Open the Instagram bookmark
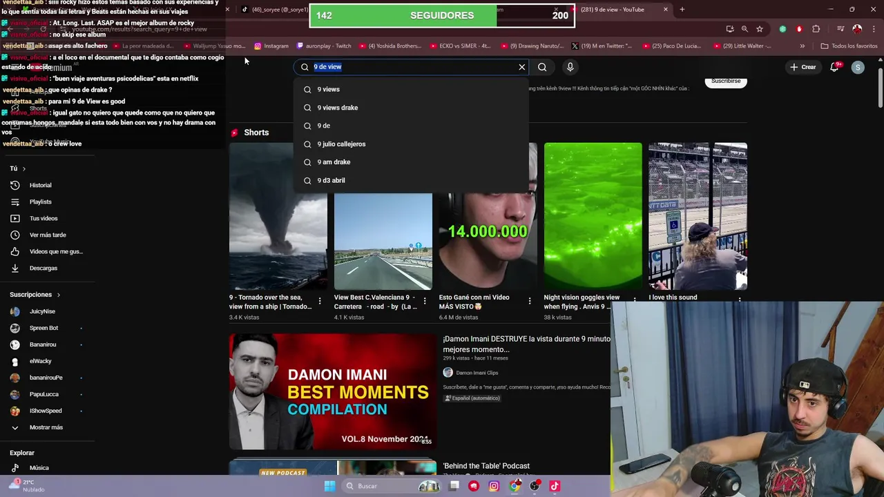Screen dimensions: 884x497 (x=271, y=46)
